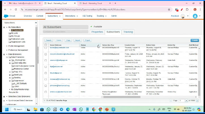
Task: Open the Windows Start menu
Action: pyautogui.click(x=7, y=109)
